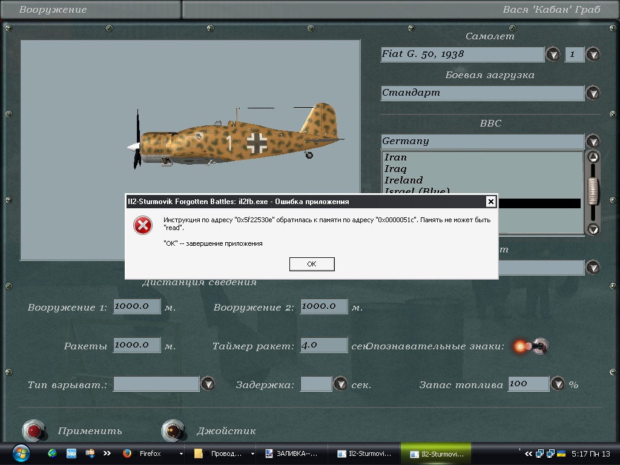Switch to highlighted Il2-Sturmovik taskbar button
This screenshot has height=465, width=620.
[x=436, y=453]
